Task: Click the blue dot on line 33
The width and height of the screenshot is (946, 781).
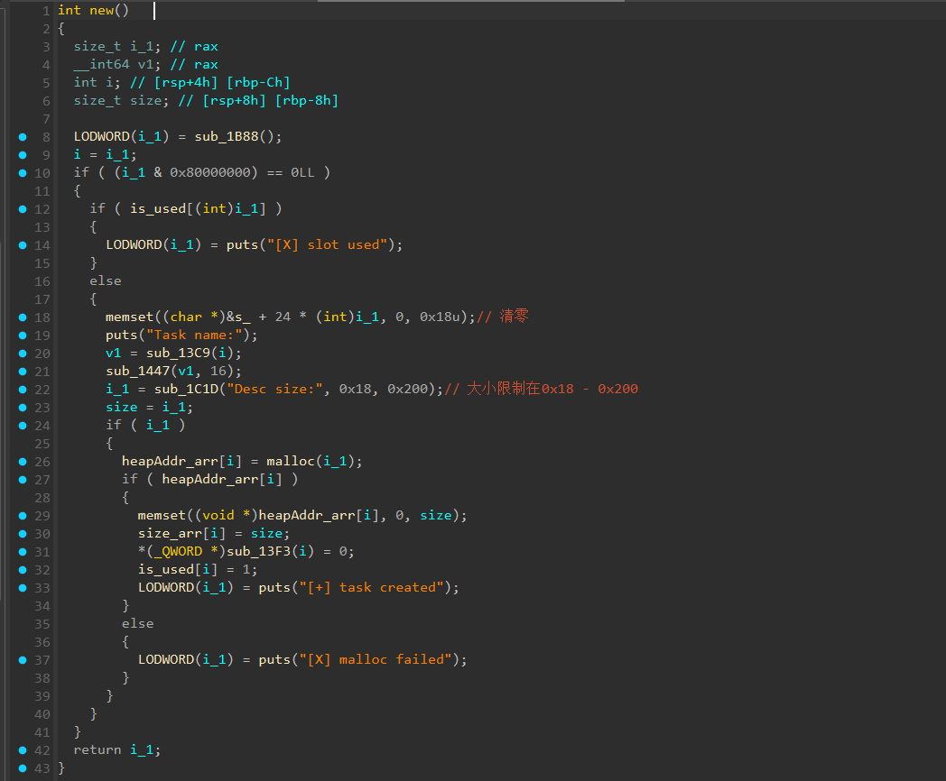Action: 22,588
